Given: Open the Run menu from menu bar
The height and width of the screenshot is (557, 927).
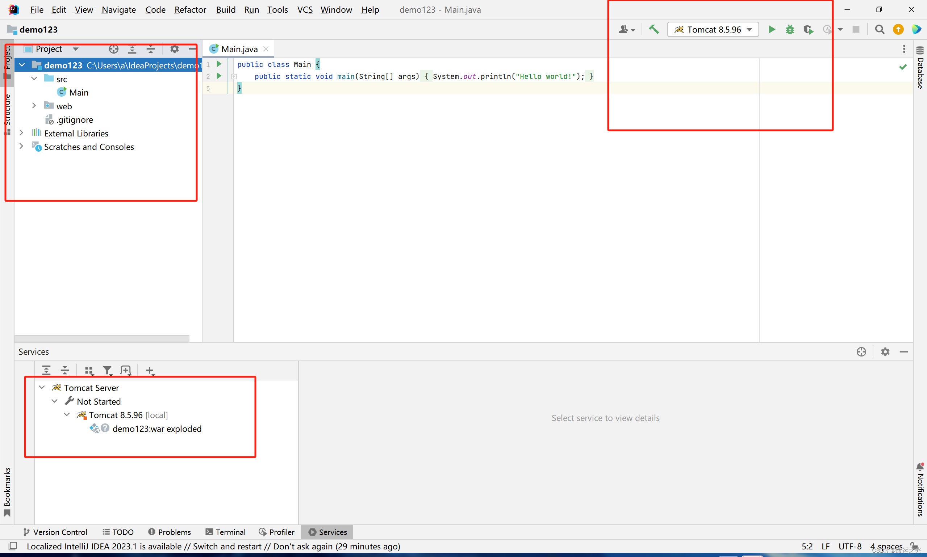Looking at the screenshot, I should (252, 9).
